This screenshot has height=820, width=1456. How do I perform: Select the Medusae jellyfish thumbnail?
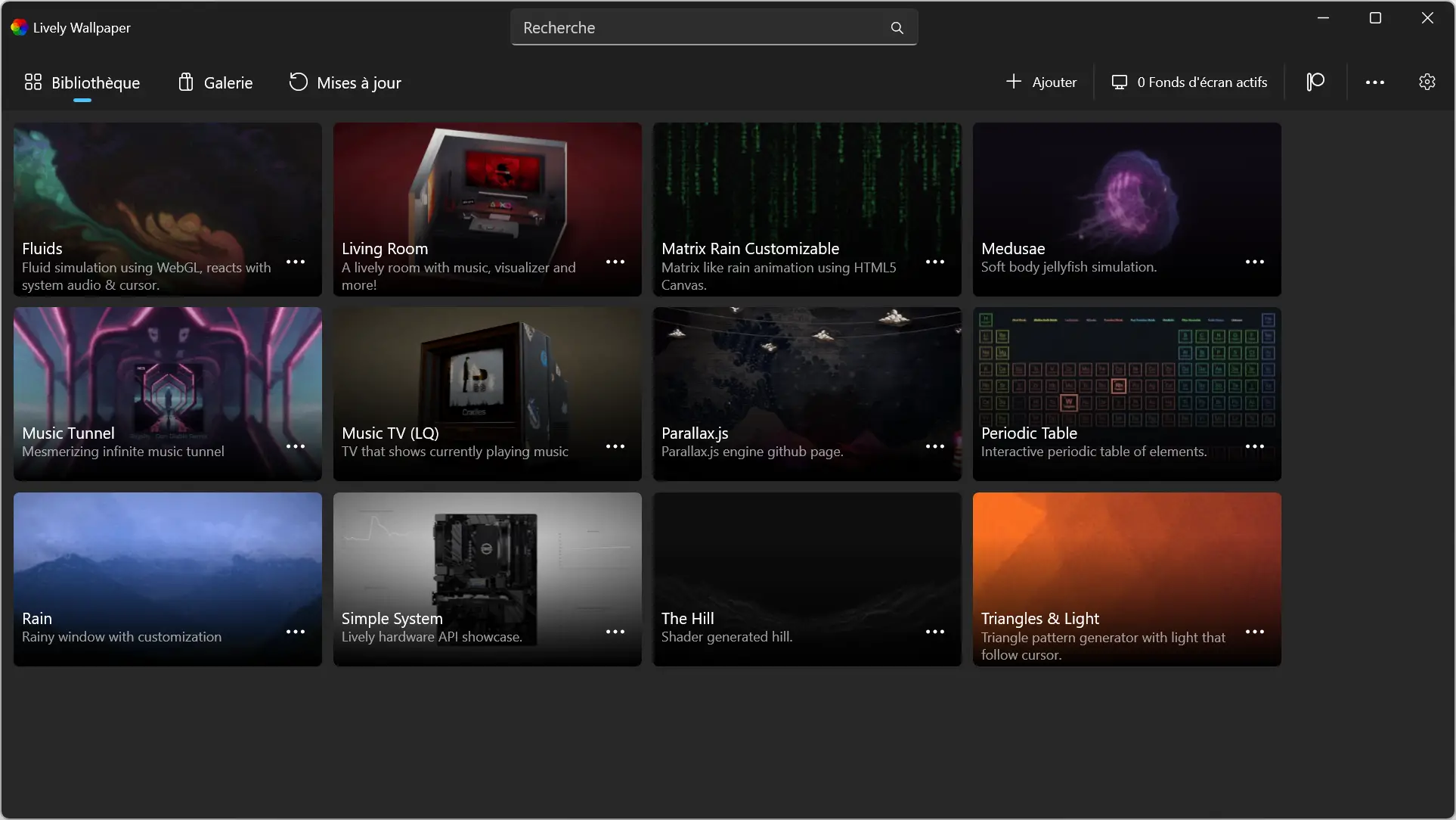pyautogui.click(x=1127, y=210)
